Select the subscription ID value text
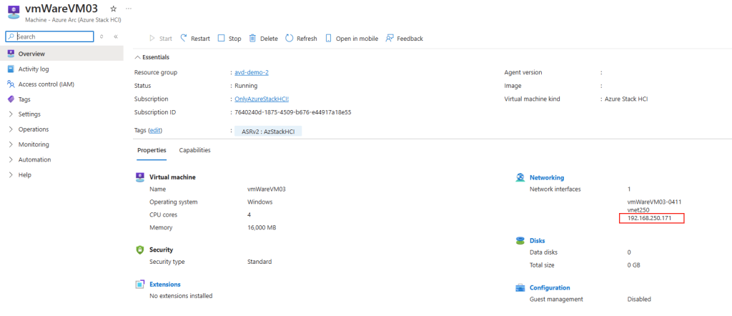 click(292, 112)
